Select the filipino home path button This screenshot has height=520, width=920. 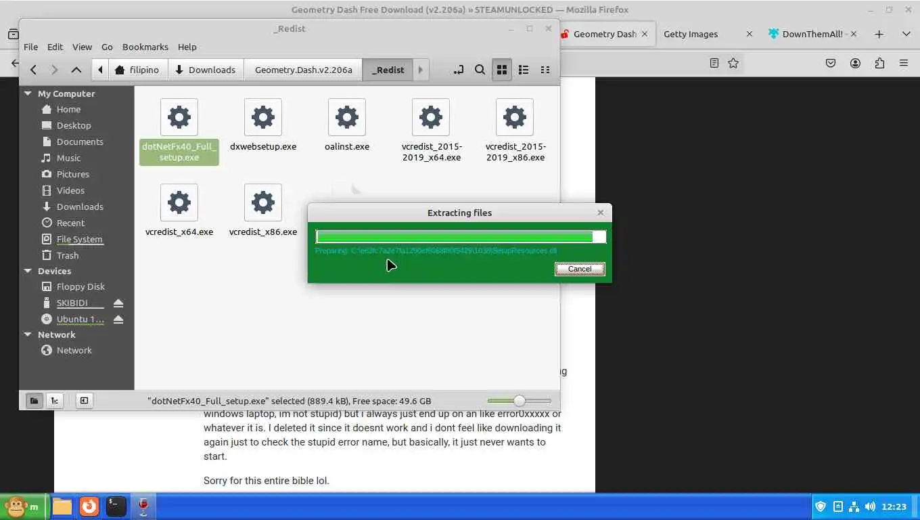click(x=138, y=70)
